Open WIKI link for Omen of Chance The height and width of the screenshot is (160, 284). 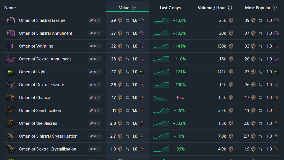point(95,98)
